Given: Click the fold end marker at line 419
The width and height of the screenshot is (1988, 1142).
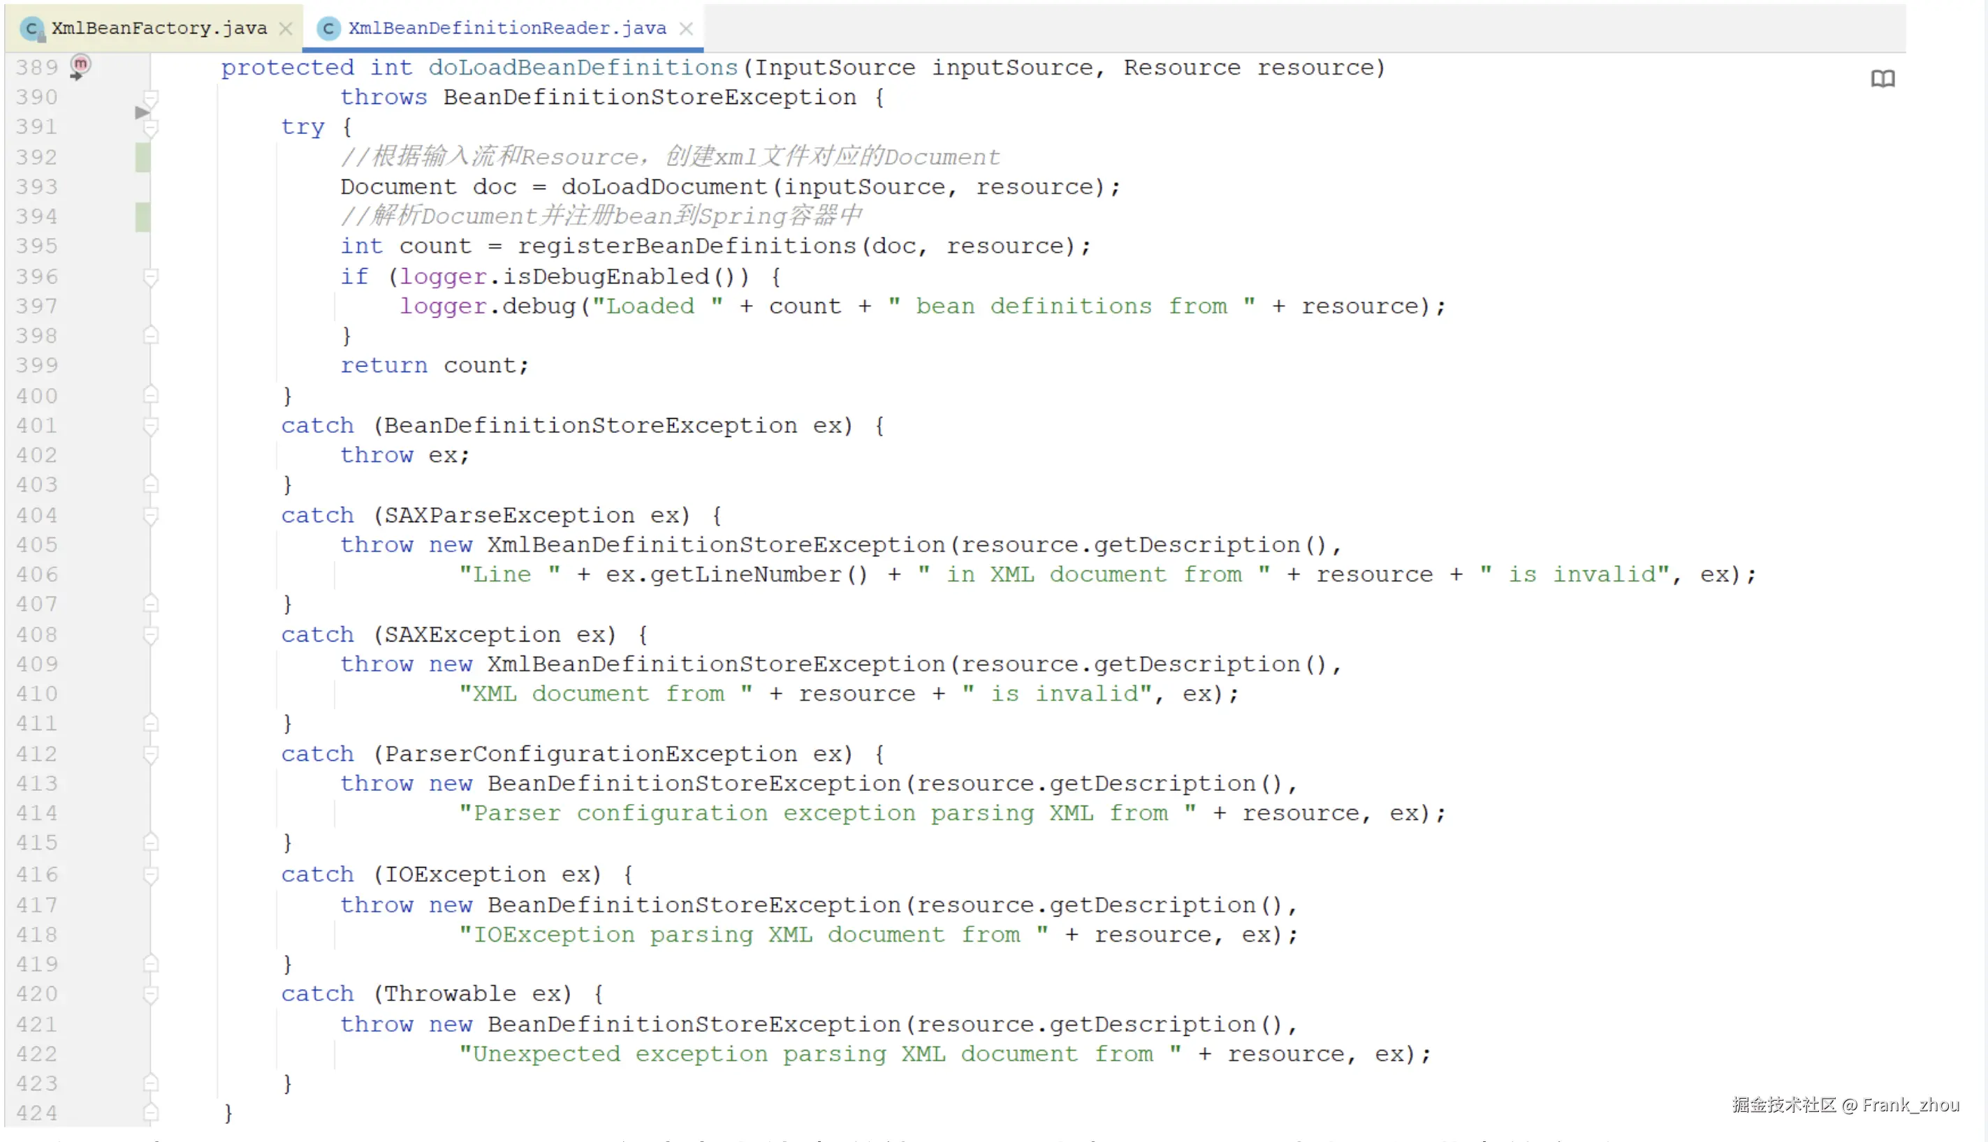Looking at the screenshot, I should (x=152, y=964).
